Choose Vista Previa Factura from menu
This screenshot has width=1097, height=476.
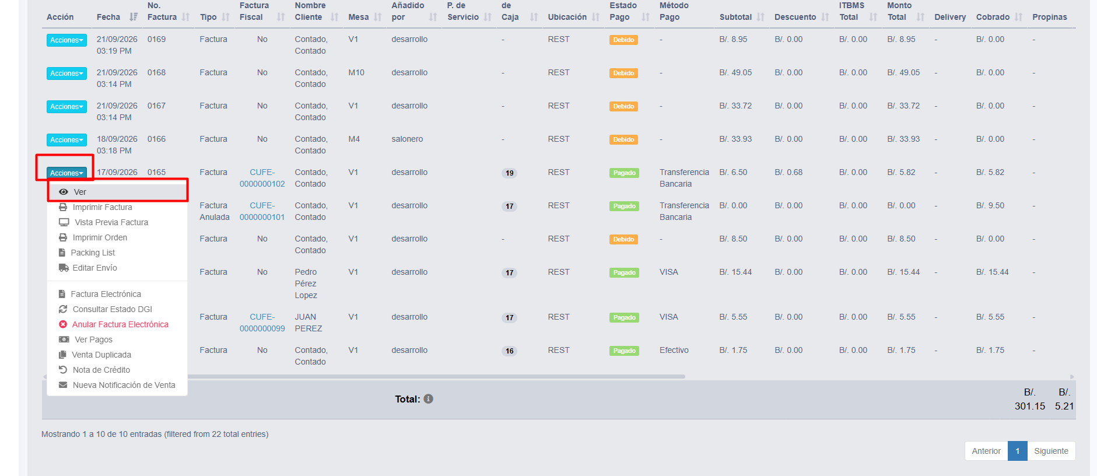coord(117,222)
